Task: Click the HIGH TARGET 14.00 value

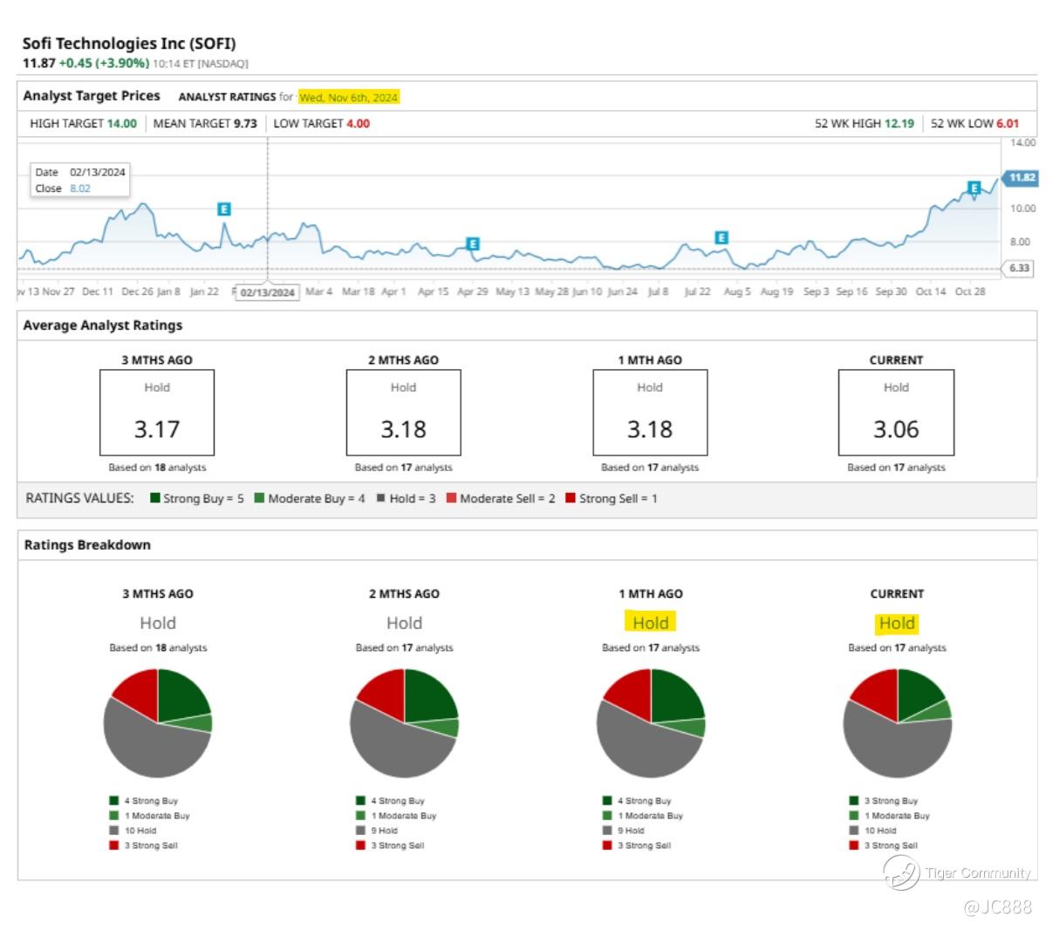Action: pyautogui.click(x=121, y=123)
